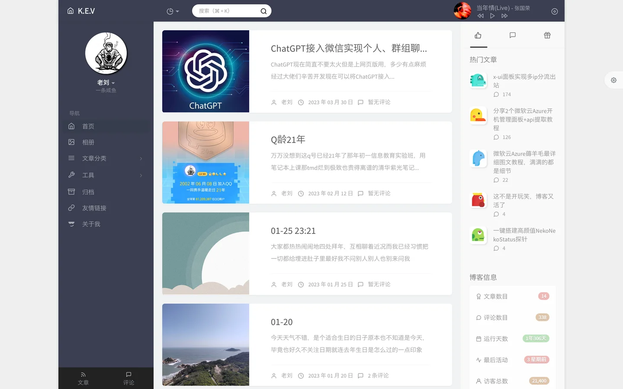Click the 最后活动 badge 3星期前
Screen dimensions: 623x389
click(537, 360)
